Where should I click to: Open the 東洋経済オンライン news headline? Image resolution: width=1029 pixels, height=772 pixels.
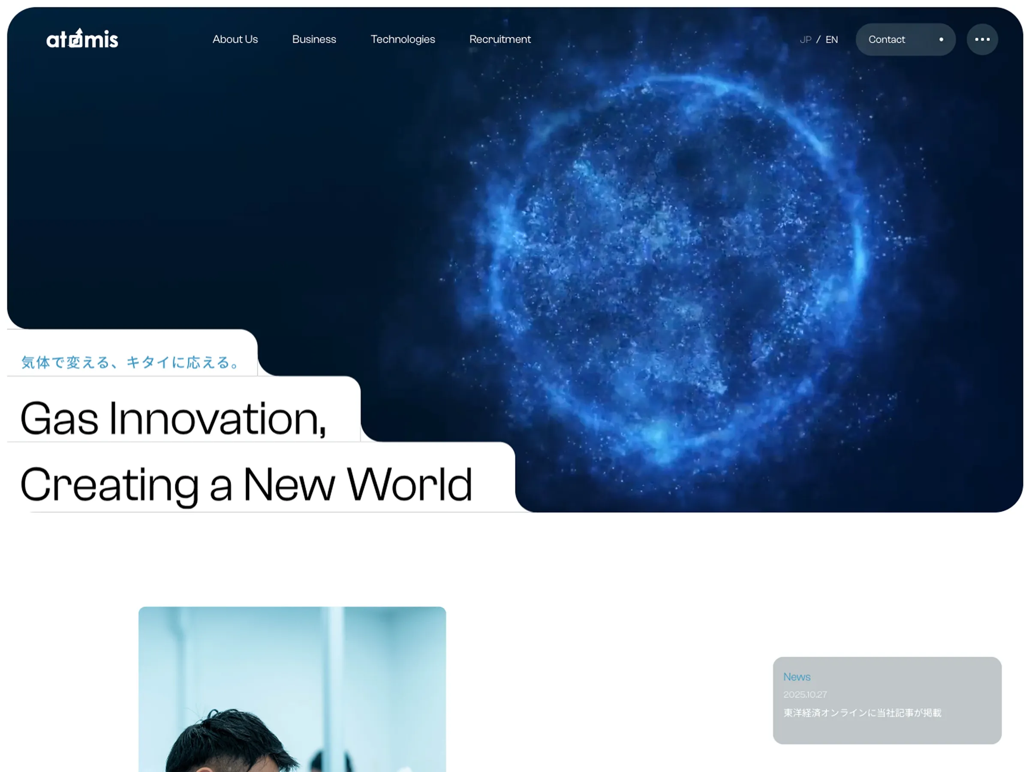[x=862, y=713]
